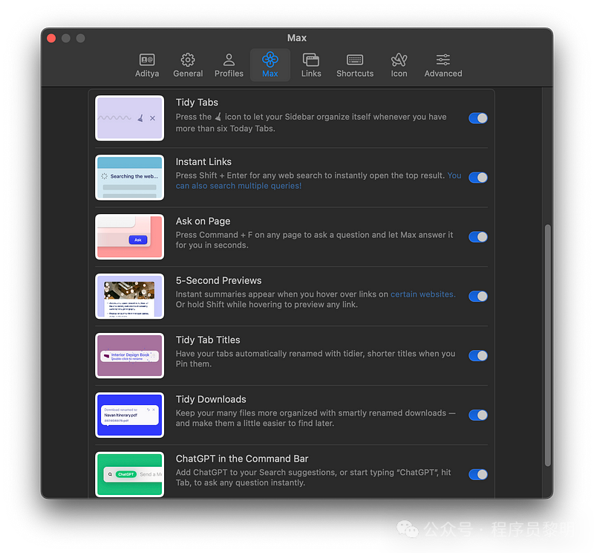Click the 'certain websites' link
Screen dimensions: 594x553
[422, 294]
